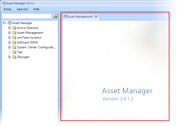The width and height of the screenshot is (178, 126).
Task: Expand the System Center Configurati... folder
Action: (x=9, y=47)
